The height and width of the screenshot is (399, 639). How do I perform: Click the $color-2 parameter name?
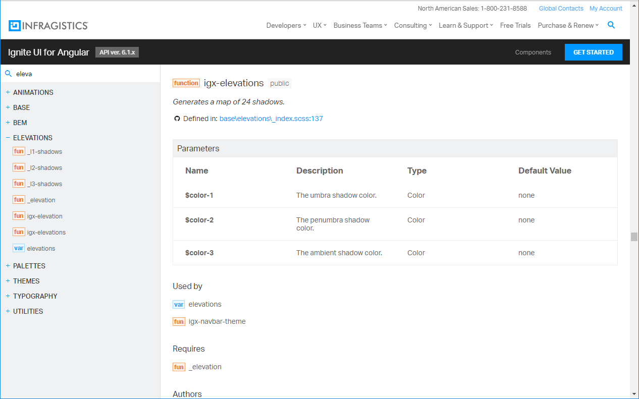[x=199, y=220]
